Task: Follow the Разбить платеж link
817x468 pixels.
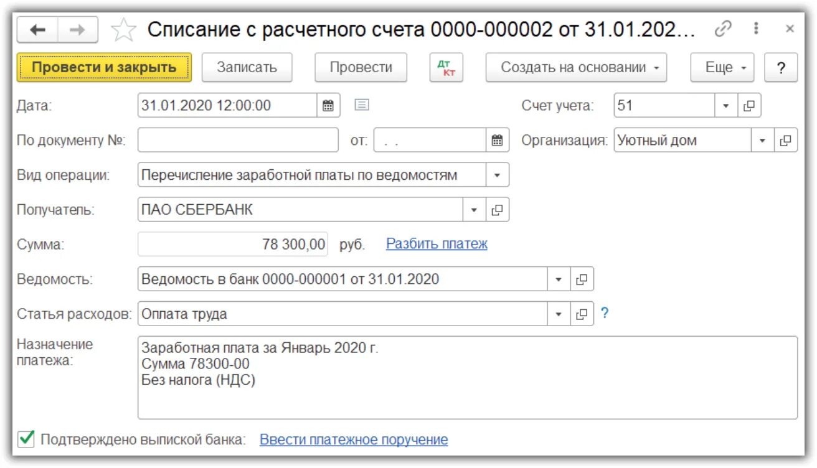Action: point(437,244)
